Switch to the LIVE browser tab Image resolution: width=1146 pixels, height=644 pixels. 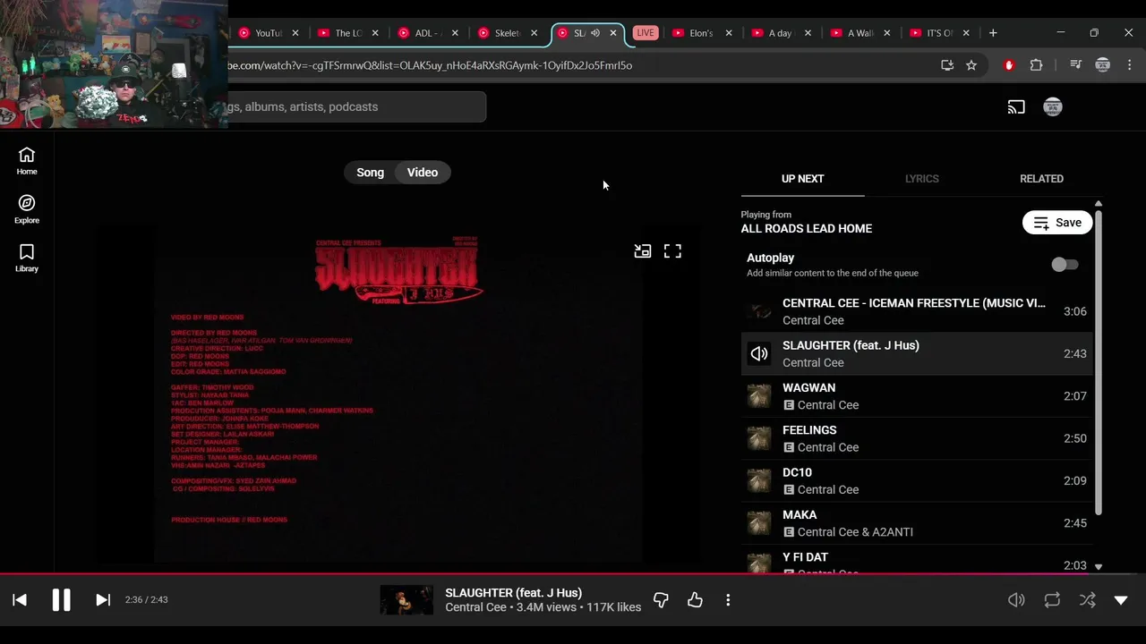point(646,33)
